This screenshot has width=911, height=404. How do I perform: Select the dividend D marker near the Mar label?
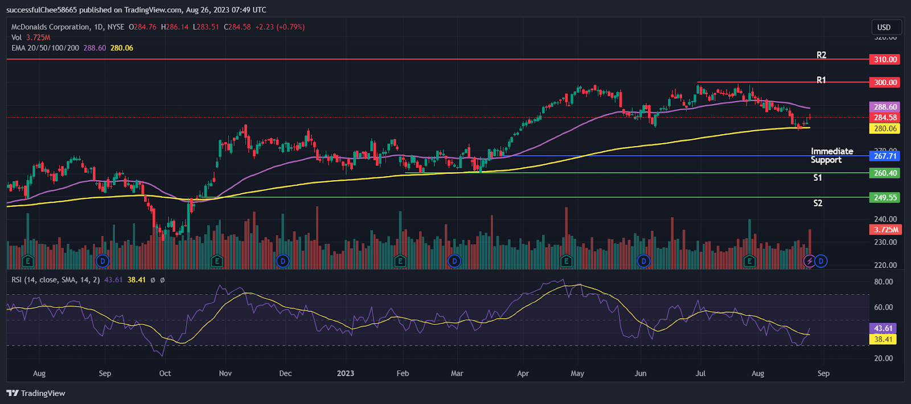[454, 261]
